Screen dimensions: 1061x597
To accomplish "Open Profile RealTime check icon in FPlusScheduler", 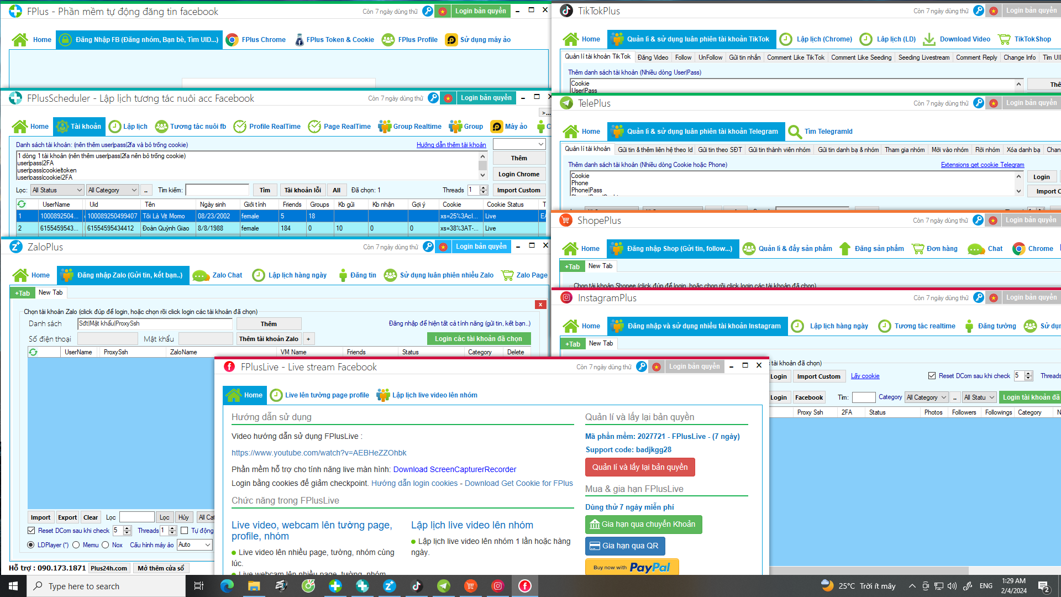I will 240,127.
